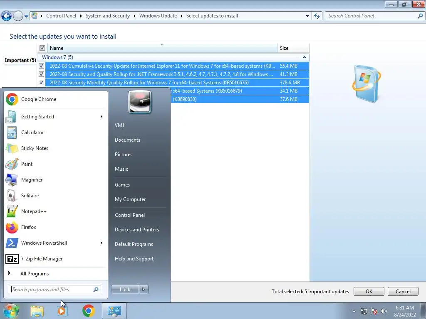Select the KB890830 update row
This screenshot has width=426, height=319.
point(240,99)
